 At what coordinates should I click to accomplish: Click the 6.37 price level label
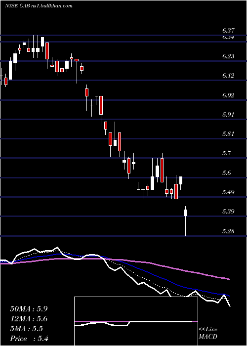tap(228, 31)
